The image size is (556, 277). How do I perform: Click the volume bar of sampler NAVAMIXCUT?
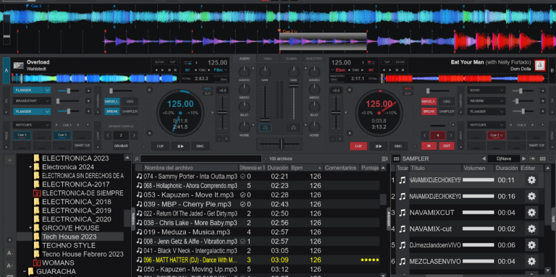pyautogui.click(x=479, y=213)
